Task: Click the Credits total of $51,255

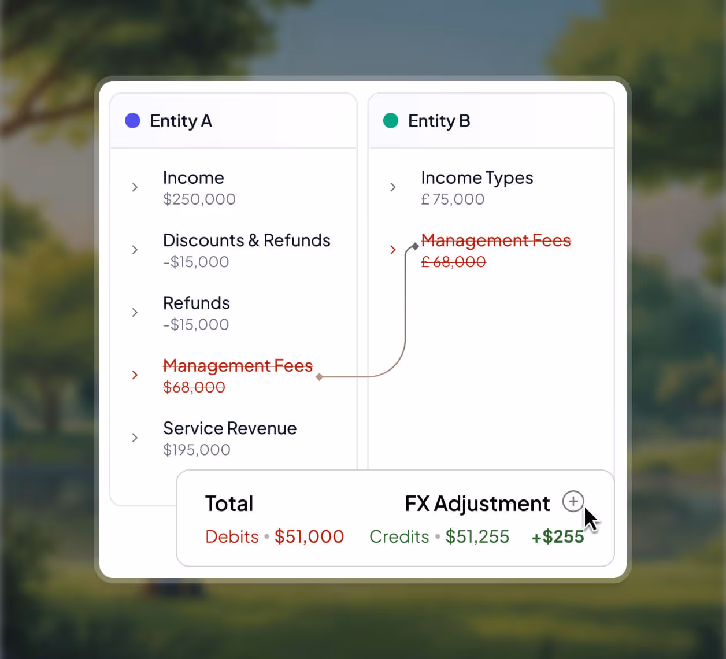Action: pos(477,536)
